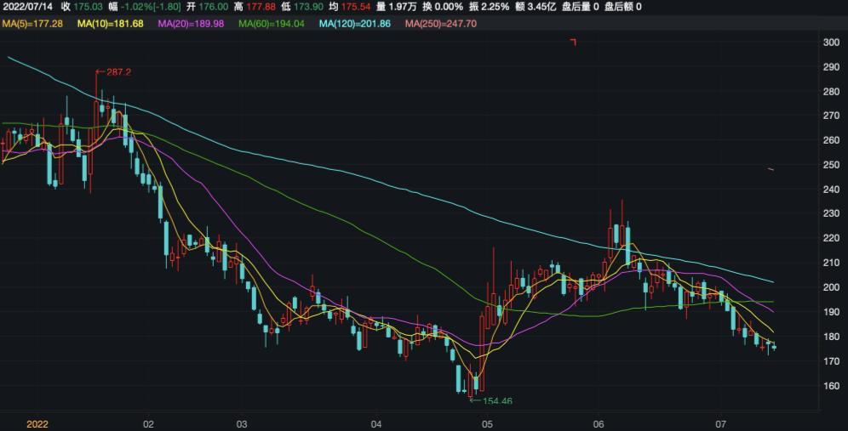
Task: Click the volume value 量 1.97万
Action: point(397,7)
